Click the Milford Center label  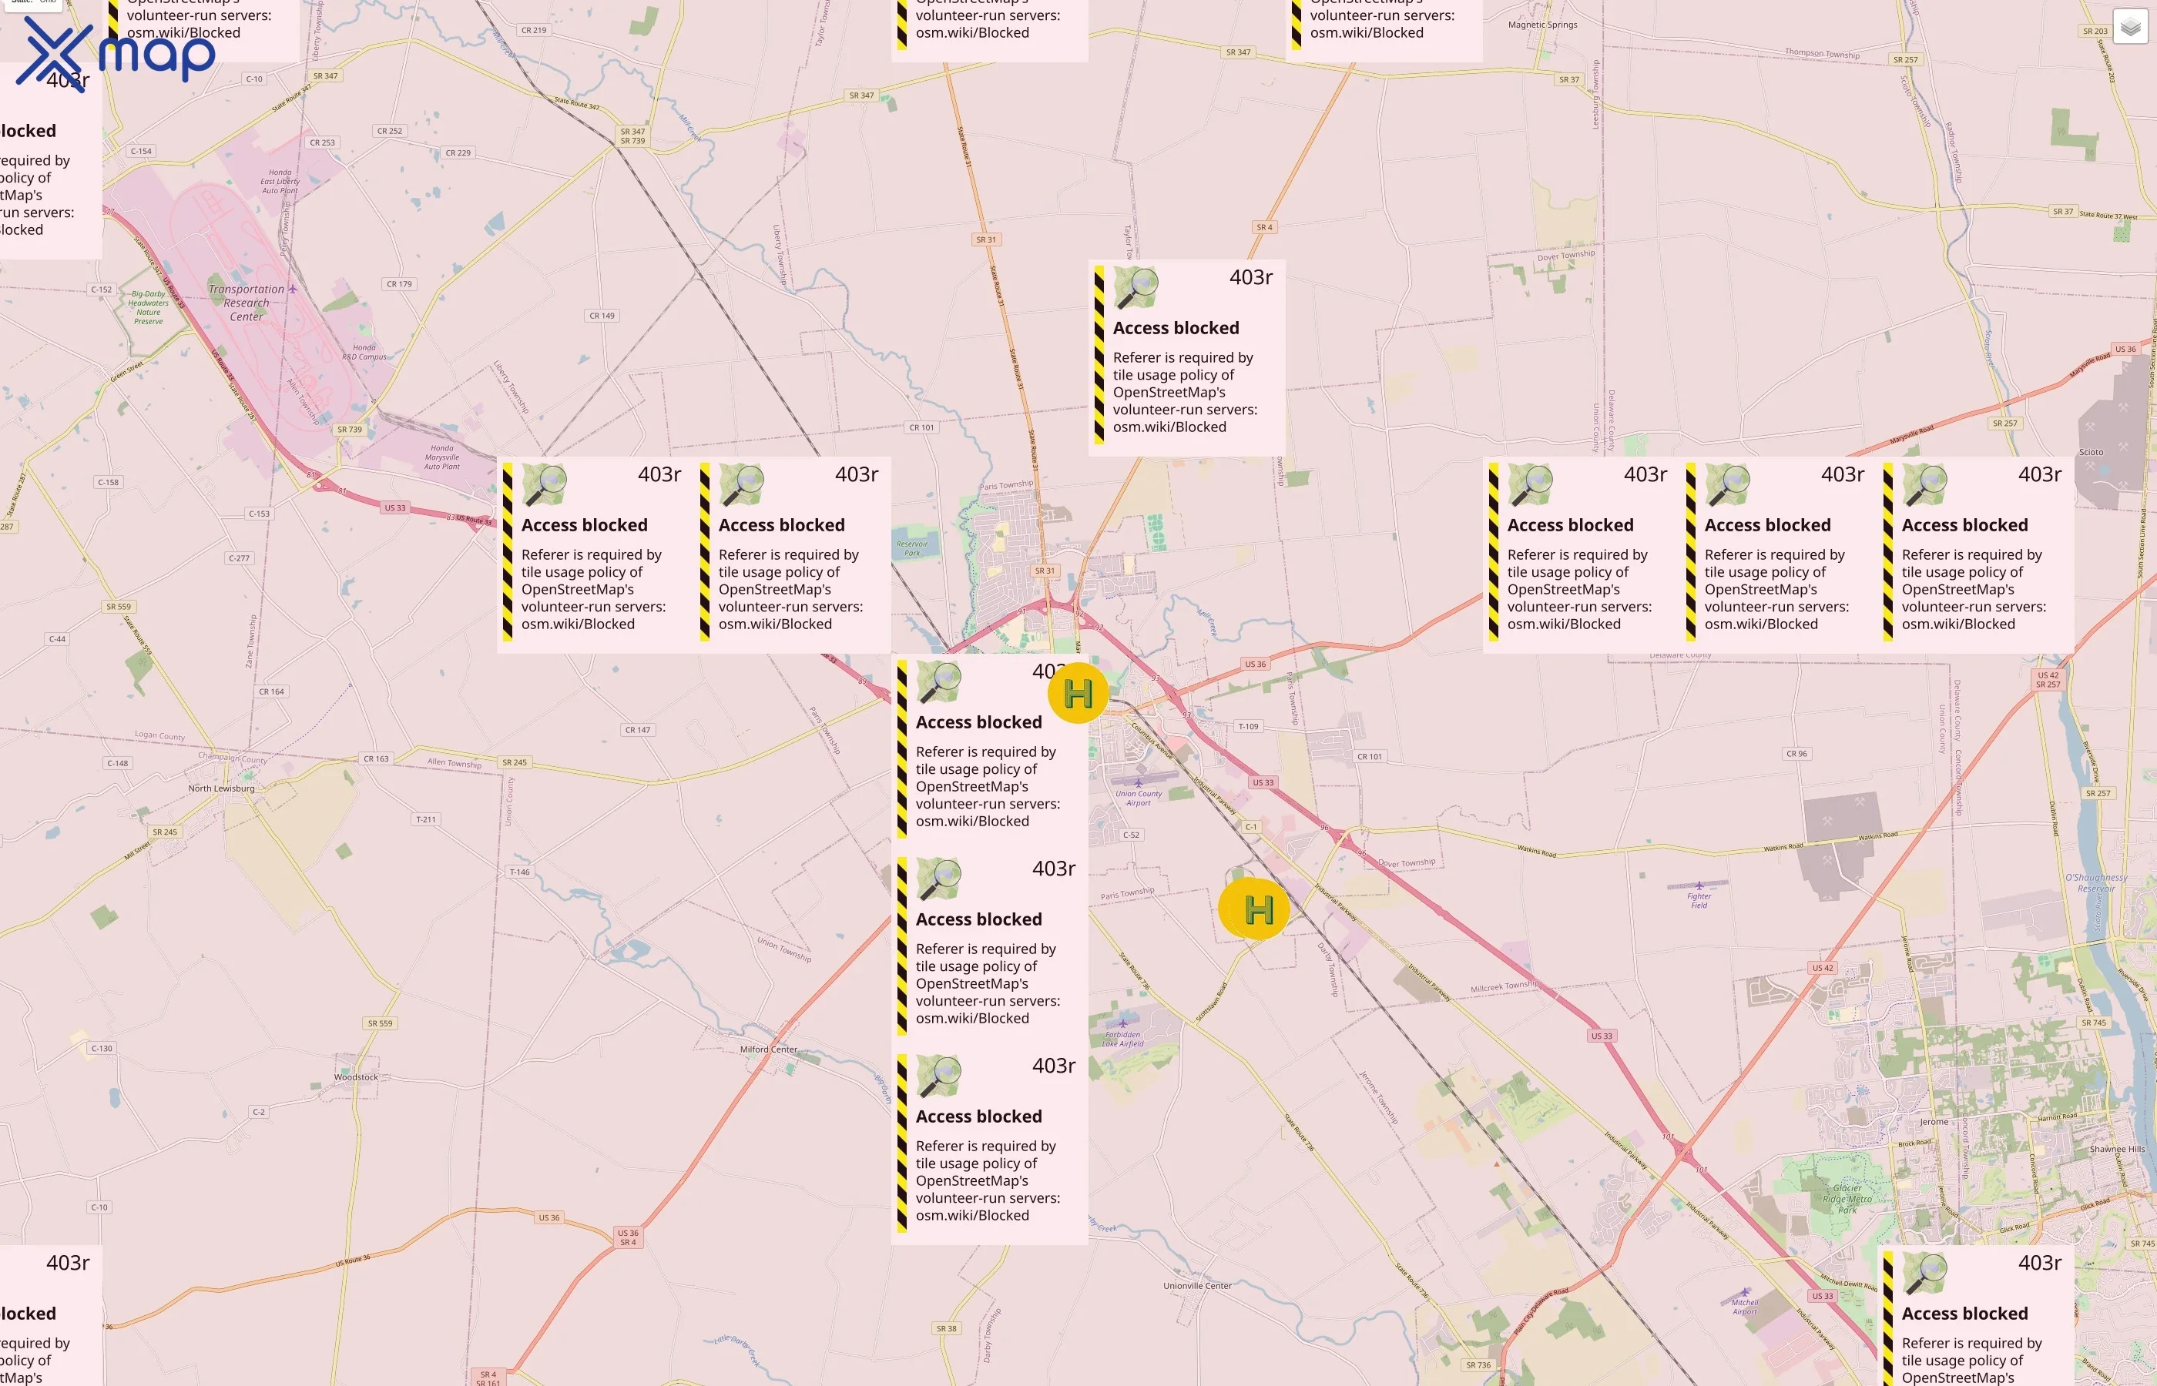pos(769,1050)
